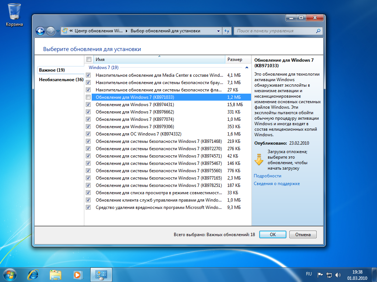Screen dimensions: 377x282
Task: Click the Отмена button
Action: click(303, 235)
